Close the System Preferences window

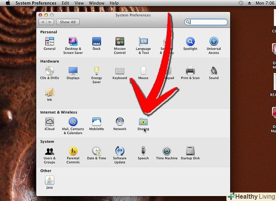coord(40,15)
